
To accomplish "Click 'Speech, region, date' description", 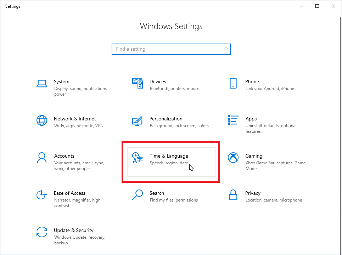I will pyautogui.click(x=169, y=163).
